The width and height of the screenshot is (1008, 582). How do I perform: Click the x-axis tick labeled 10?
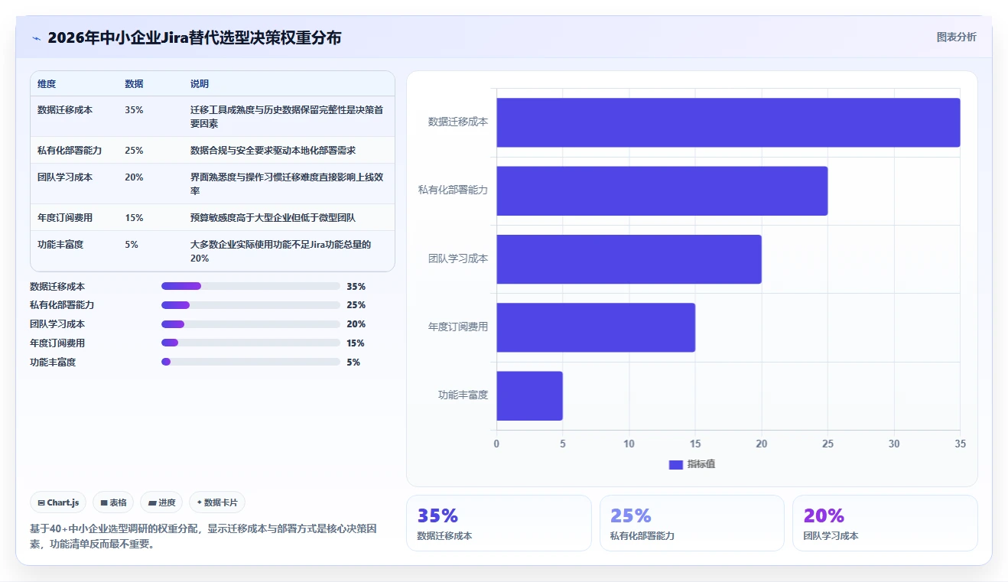[629, 444]
